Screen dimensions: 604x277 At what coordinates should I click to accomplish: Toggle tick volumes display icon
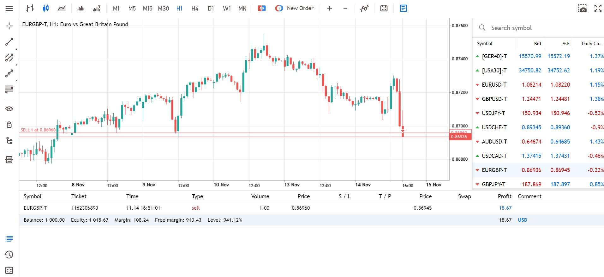pos(81,9)
